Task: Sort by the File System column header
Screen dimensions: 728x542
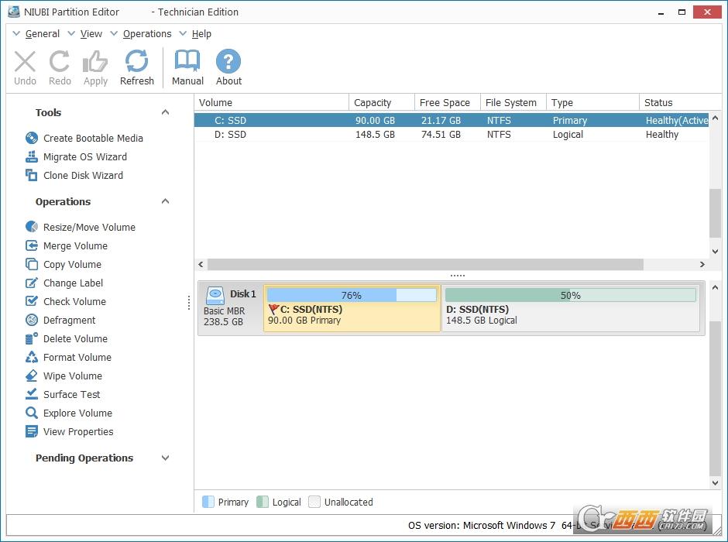Action: (x=513, y=102)
